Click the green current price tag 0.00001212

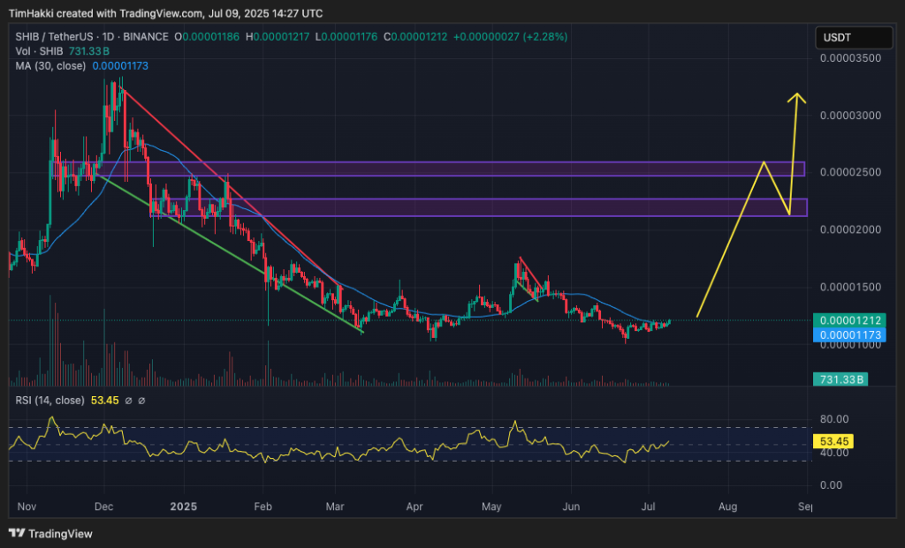tap(850, 320)
